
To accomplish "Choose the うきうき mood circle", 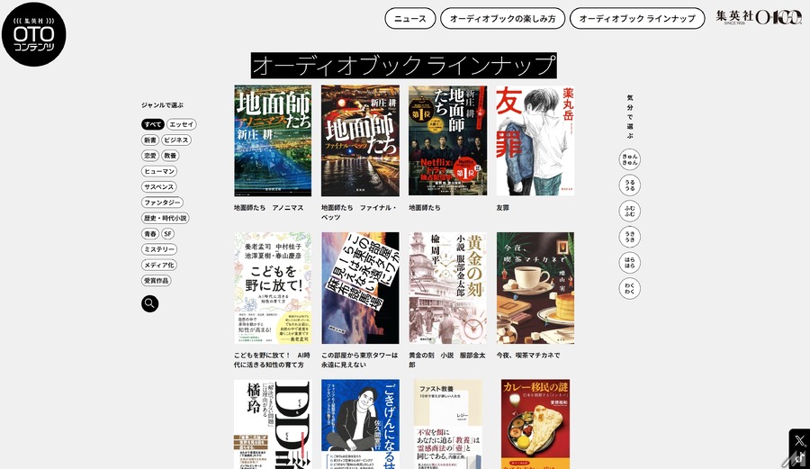I will [x=630, y=237].
